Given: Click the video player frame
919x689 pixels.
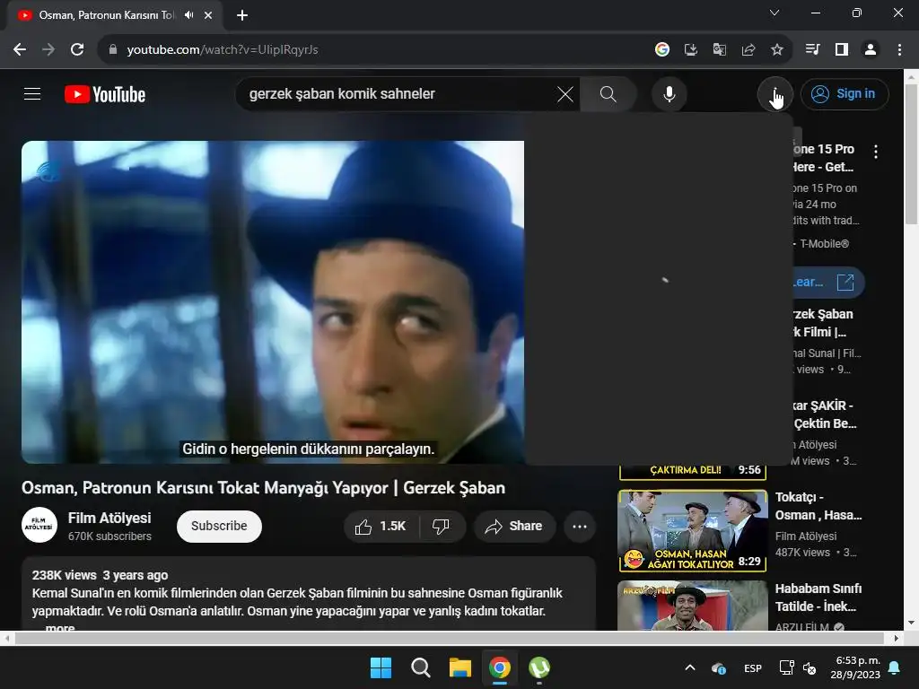Looking at the screenshot, I should click(x=273, y=301).
